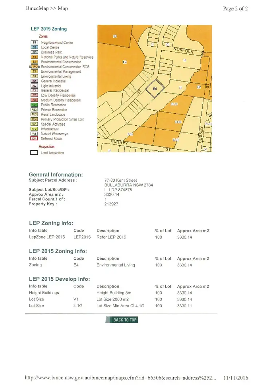This screenshot has height=386, width=273.
Task: Click the R3 Medium Density Residential swatch
Action: click(x=34, y=100)
